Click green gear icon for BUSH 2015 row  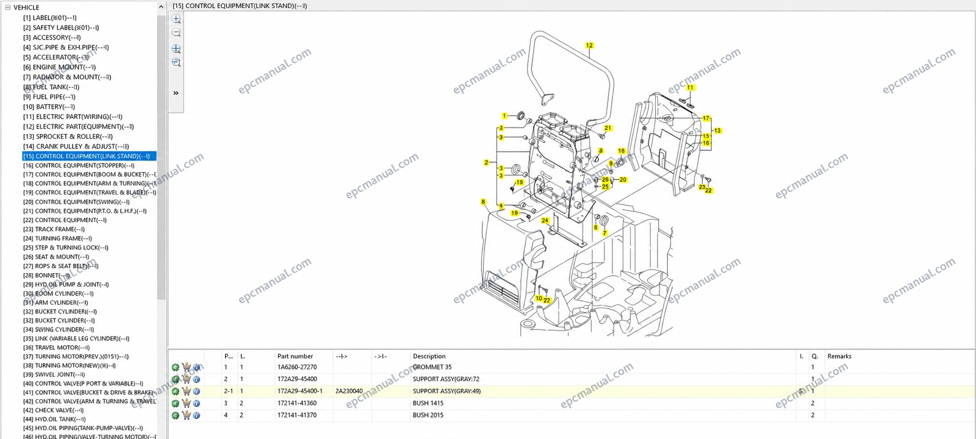176,415
